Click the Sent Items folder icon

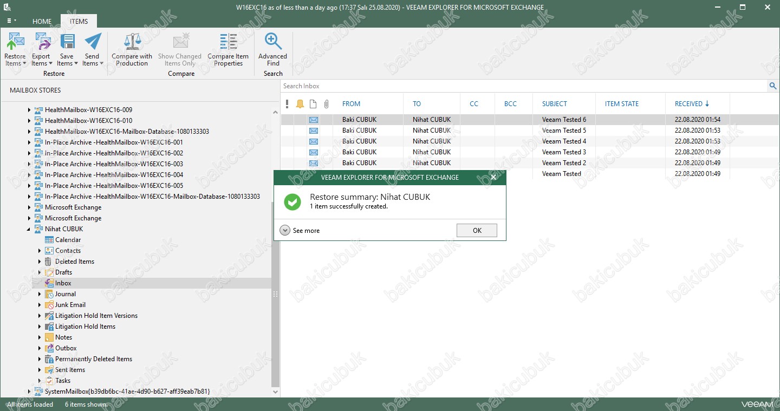tap(49, 370)
